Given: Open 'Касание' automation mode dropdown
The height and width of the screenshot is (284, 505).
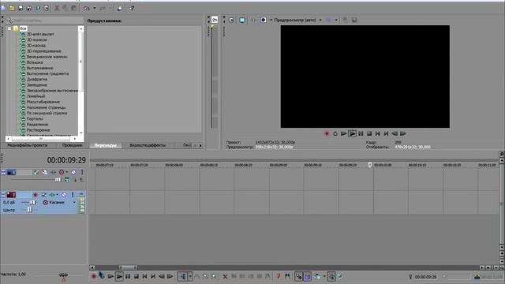Looking at the screenshot, I should 74,203.
